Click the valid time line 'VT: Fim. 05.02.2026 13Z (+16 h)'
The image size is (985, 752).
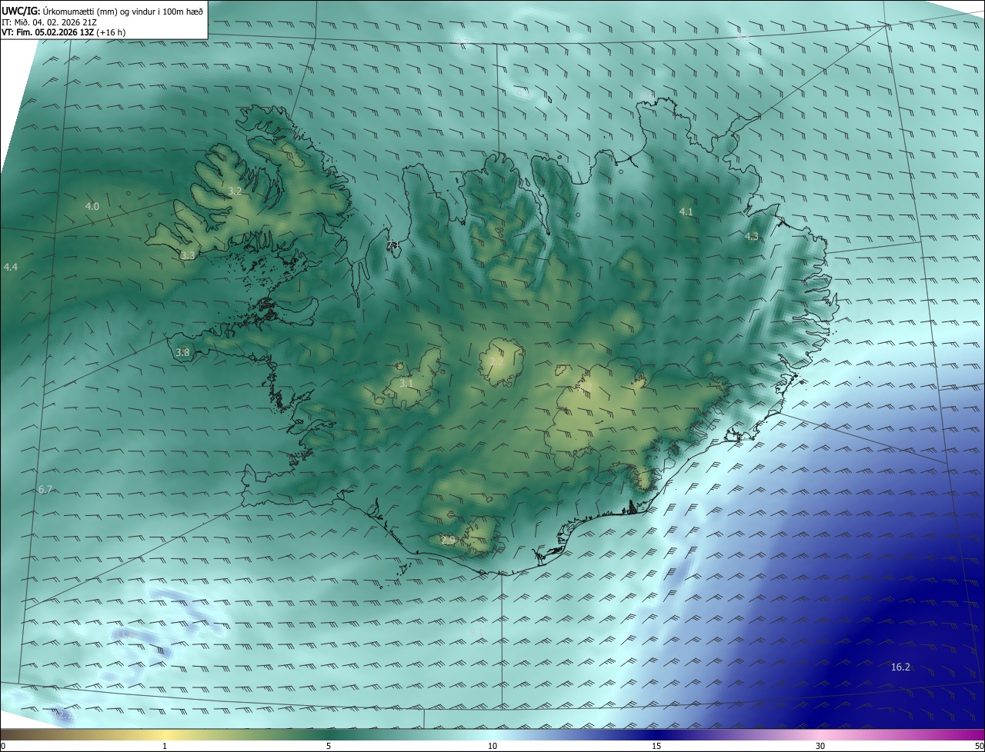point(63,32)
